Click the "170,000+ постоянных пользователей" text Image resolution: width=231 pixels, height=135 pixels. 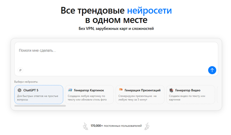(x=116, y=125)
